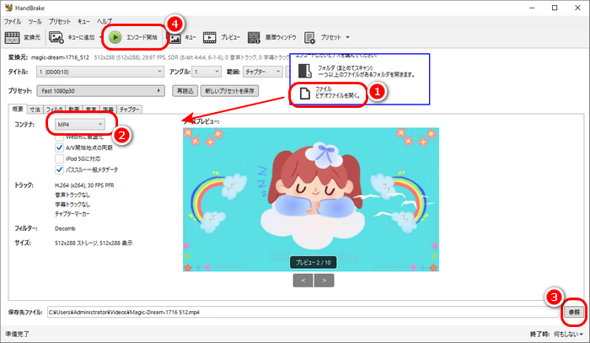
Task: Click the チャプターマーカー text
Action: click(x=72, y=214)
